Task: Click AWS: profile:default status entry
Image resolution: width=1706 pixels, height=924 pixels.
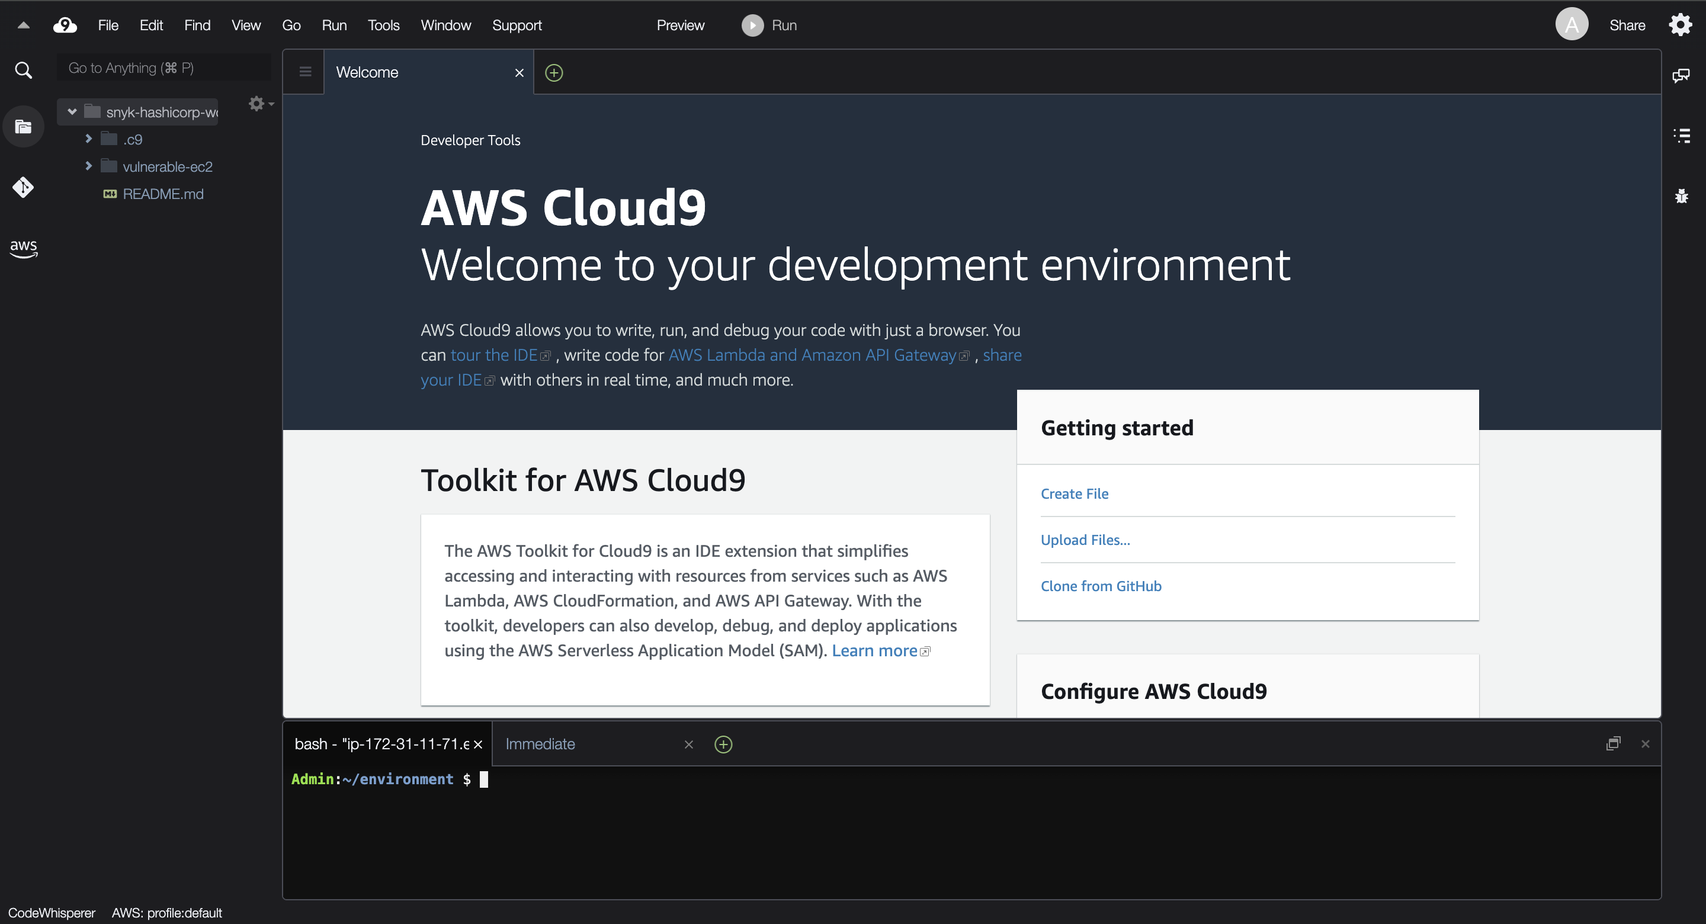Action: pos(166,913)
